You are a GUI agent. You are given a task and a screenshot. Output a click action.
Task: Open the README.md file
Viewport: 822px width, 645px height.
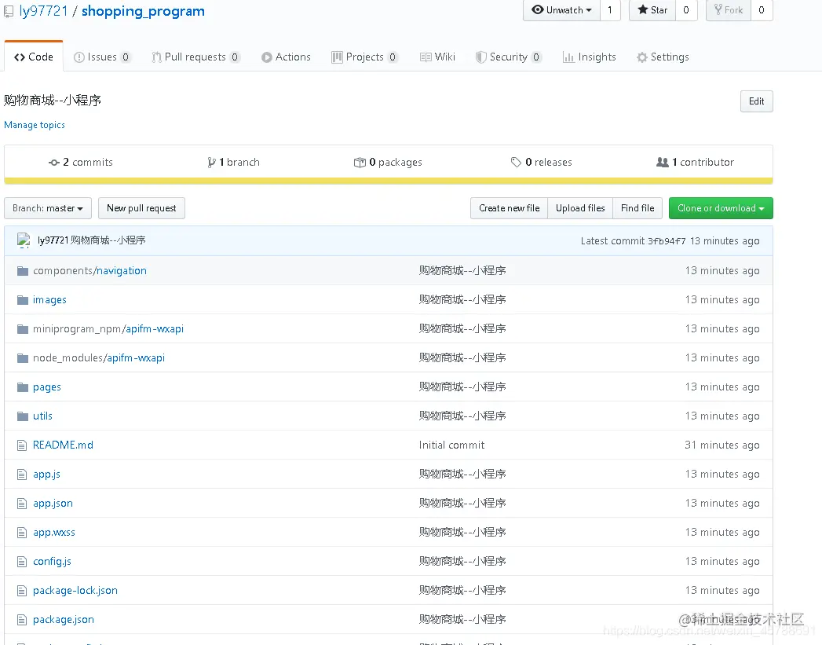click(x=63, y=445)
